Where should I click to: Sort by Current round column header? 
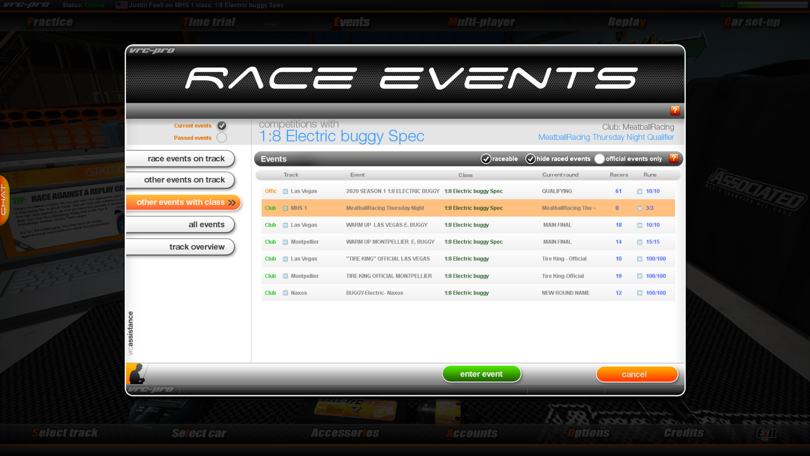tap(560, 175)
